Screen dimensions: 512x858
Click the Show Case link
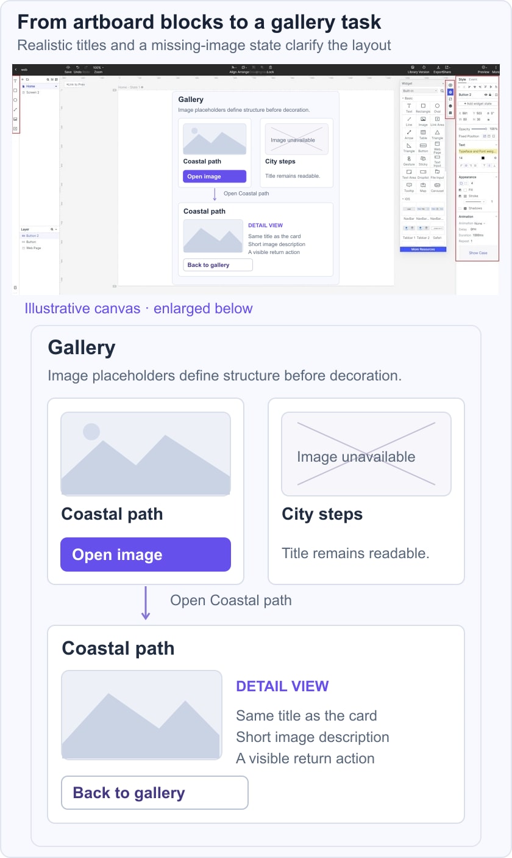pyautogui.click(x=478, y=253)
